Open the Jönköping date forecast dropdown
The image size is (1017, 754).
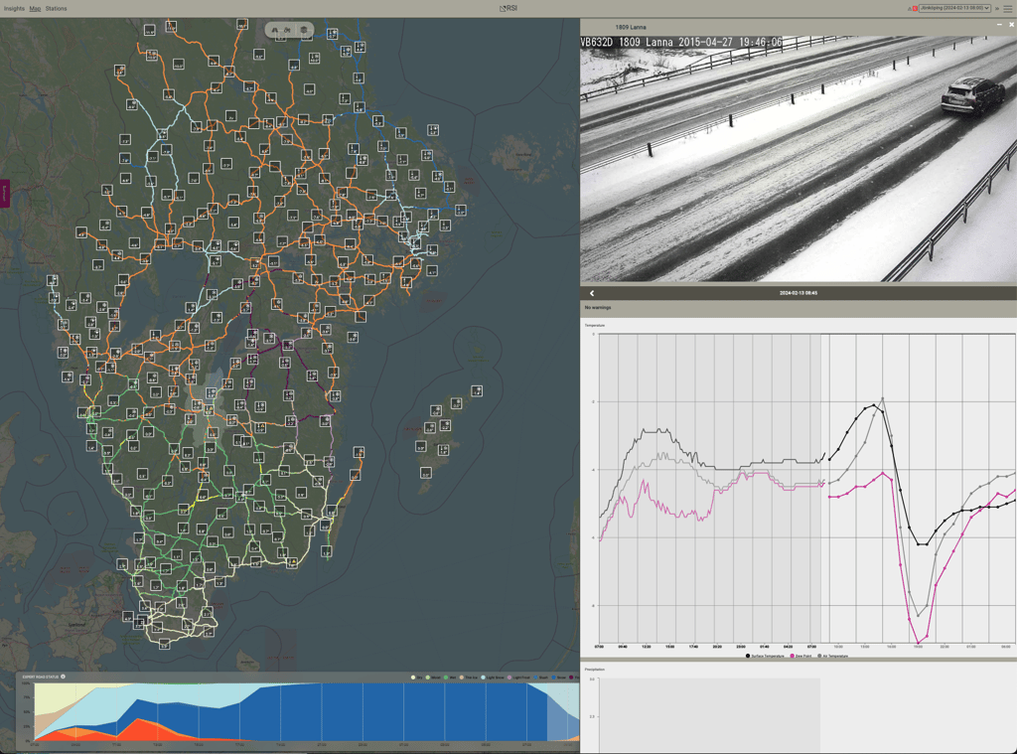tap(954, 8)
